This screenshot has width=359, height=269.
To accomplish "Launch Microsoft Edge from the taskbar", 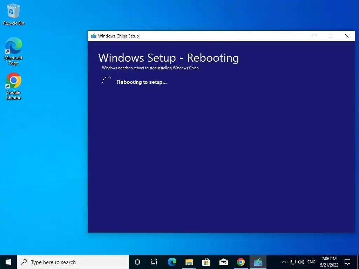I will tap(172, 262).
